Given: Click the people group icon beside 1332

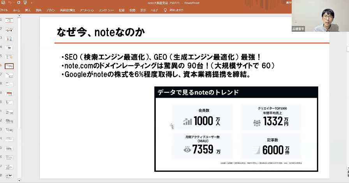Looking at the screenshot, I should coord(257,123).
